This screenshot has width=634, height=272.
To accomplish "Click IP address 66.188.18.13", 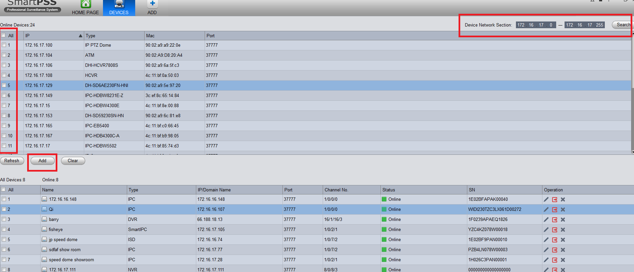I will (210, 220).
